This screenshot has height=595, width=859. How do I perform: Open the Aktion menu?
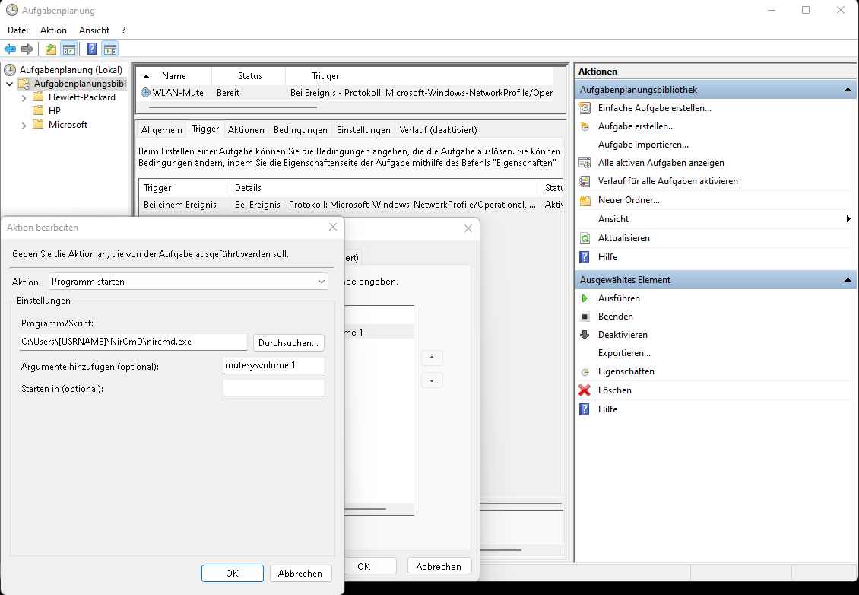(53, 30)
